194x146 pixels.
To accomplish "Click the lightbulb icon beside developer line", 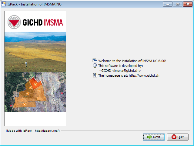I will pyautogui.click(x=95, y=66).
